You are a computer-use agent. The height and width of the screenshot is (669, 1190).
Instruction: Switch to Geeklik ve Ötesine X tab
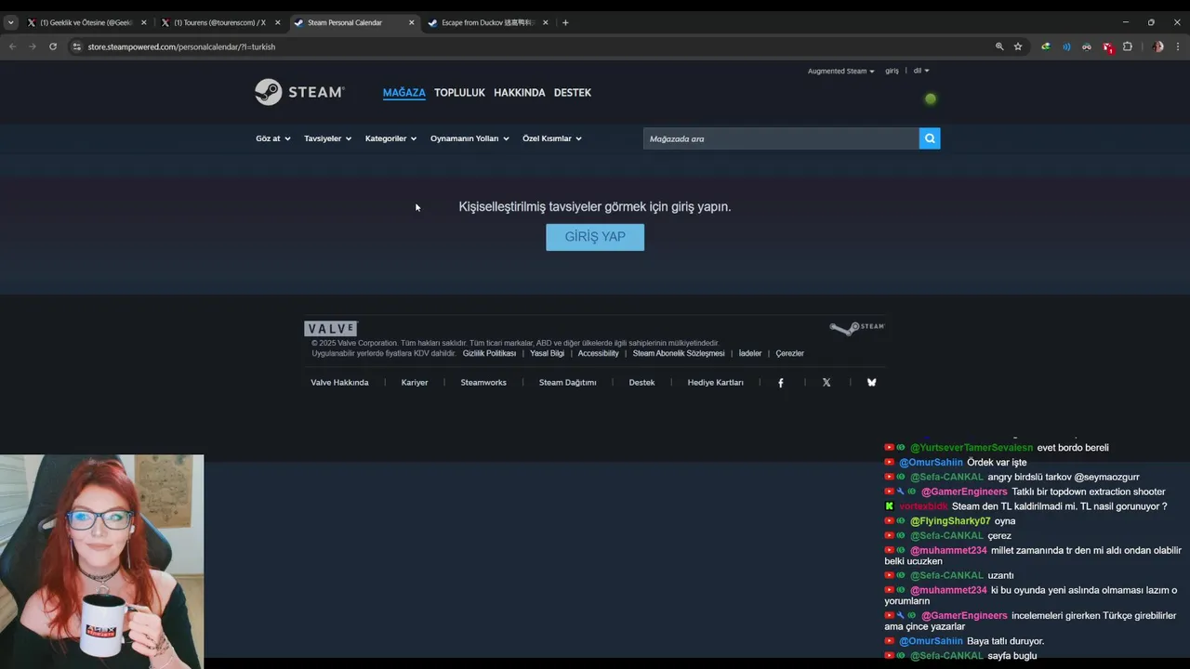(x=86, y=22)
